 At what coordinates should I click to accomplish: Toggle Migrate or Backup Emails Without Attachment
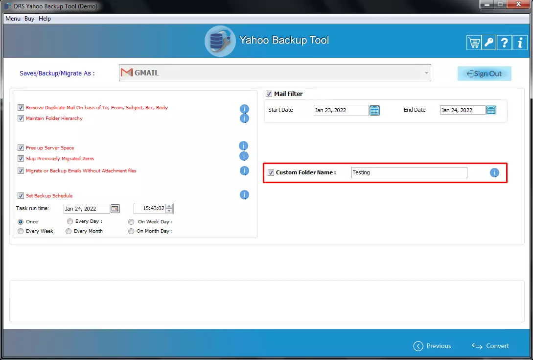[21, 171]
